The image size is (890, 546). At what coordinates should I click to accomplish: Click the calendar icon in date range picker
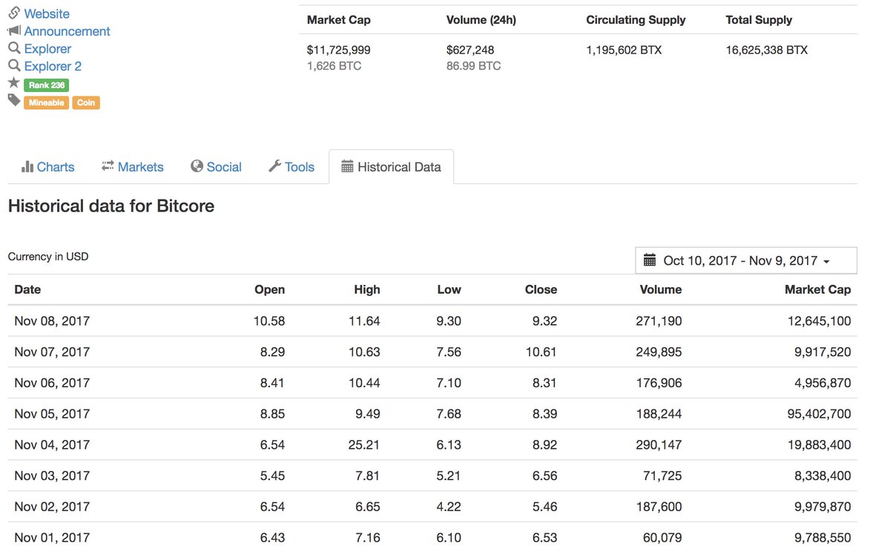[650, 260]
